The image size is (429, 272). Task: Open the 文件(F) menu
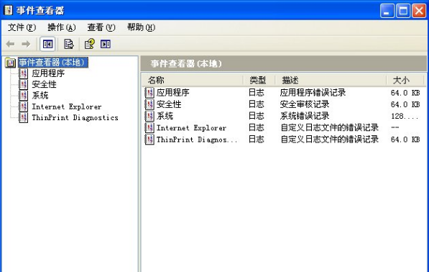pyautogui.click(x=22, y=27)
